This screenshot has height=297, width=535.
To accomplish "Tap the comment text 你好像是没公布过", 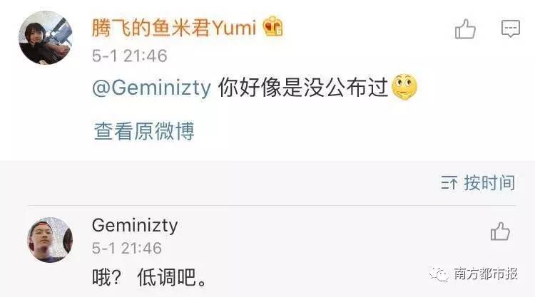I will point(303,87).
